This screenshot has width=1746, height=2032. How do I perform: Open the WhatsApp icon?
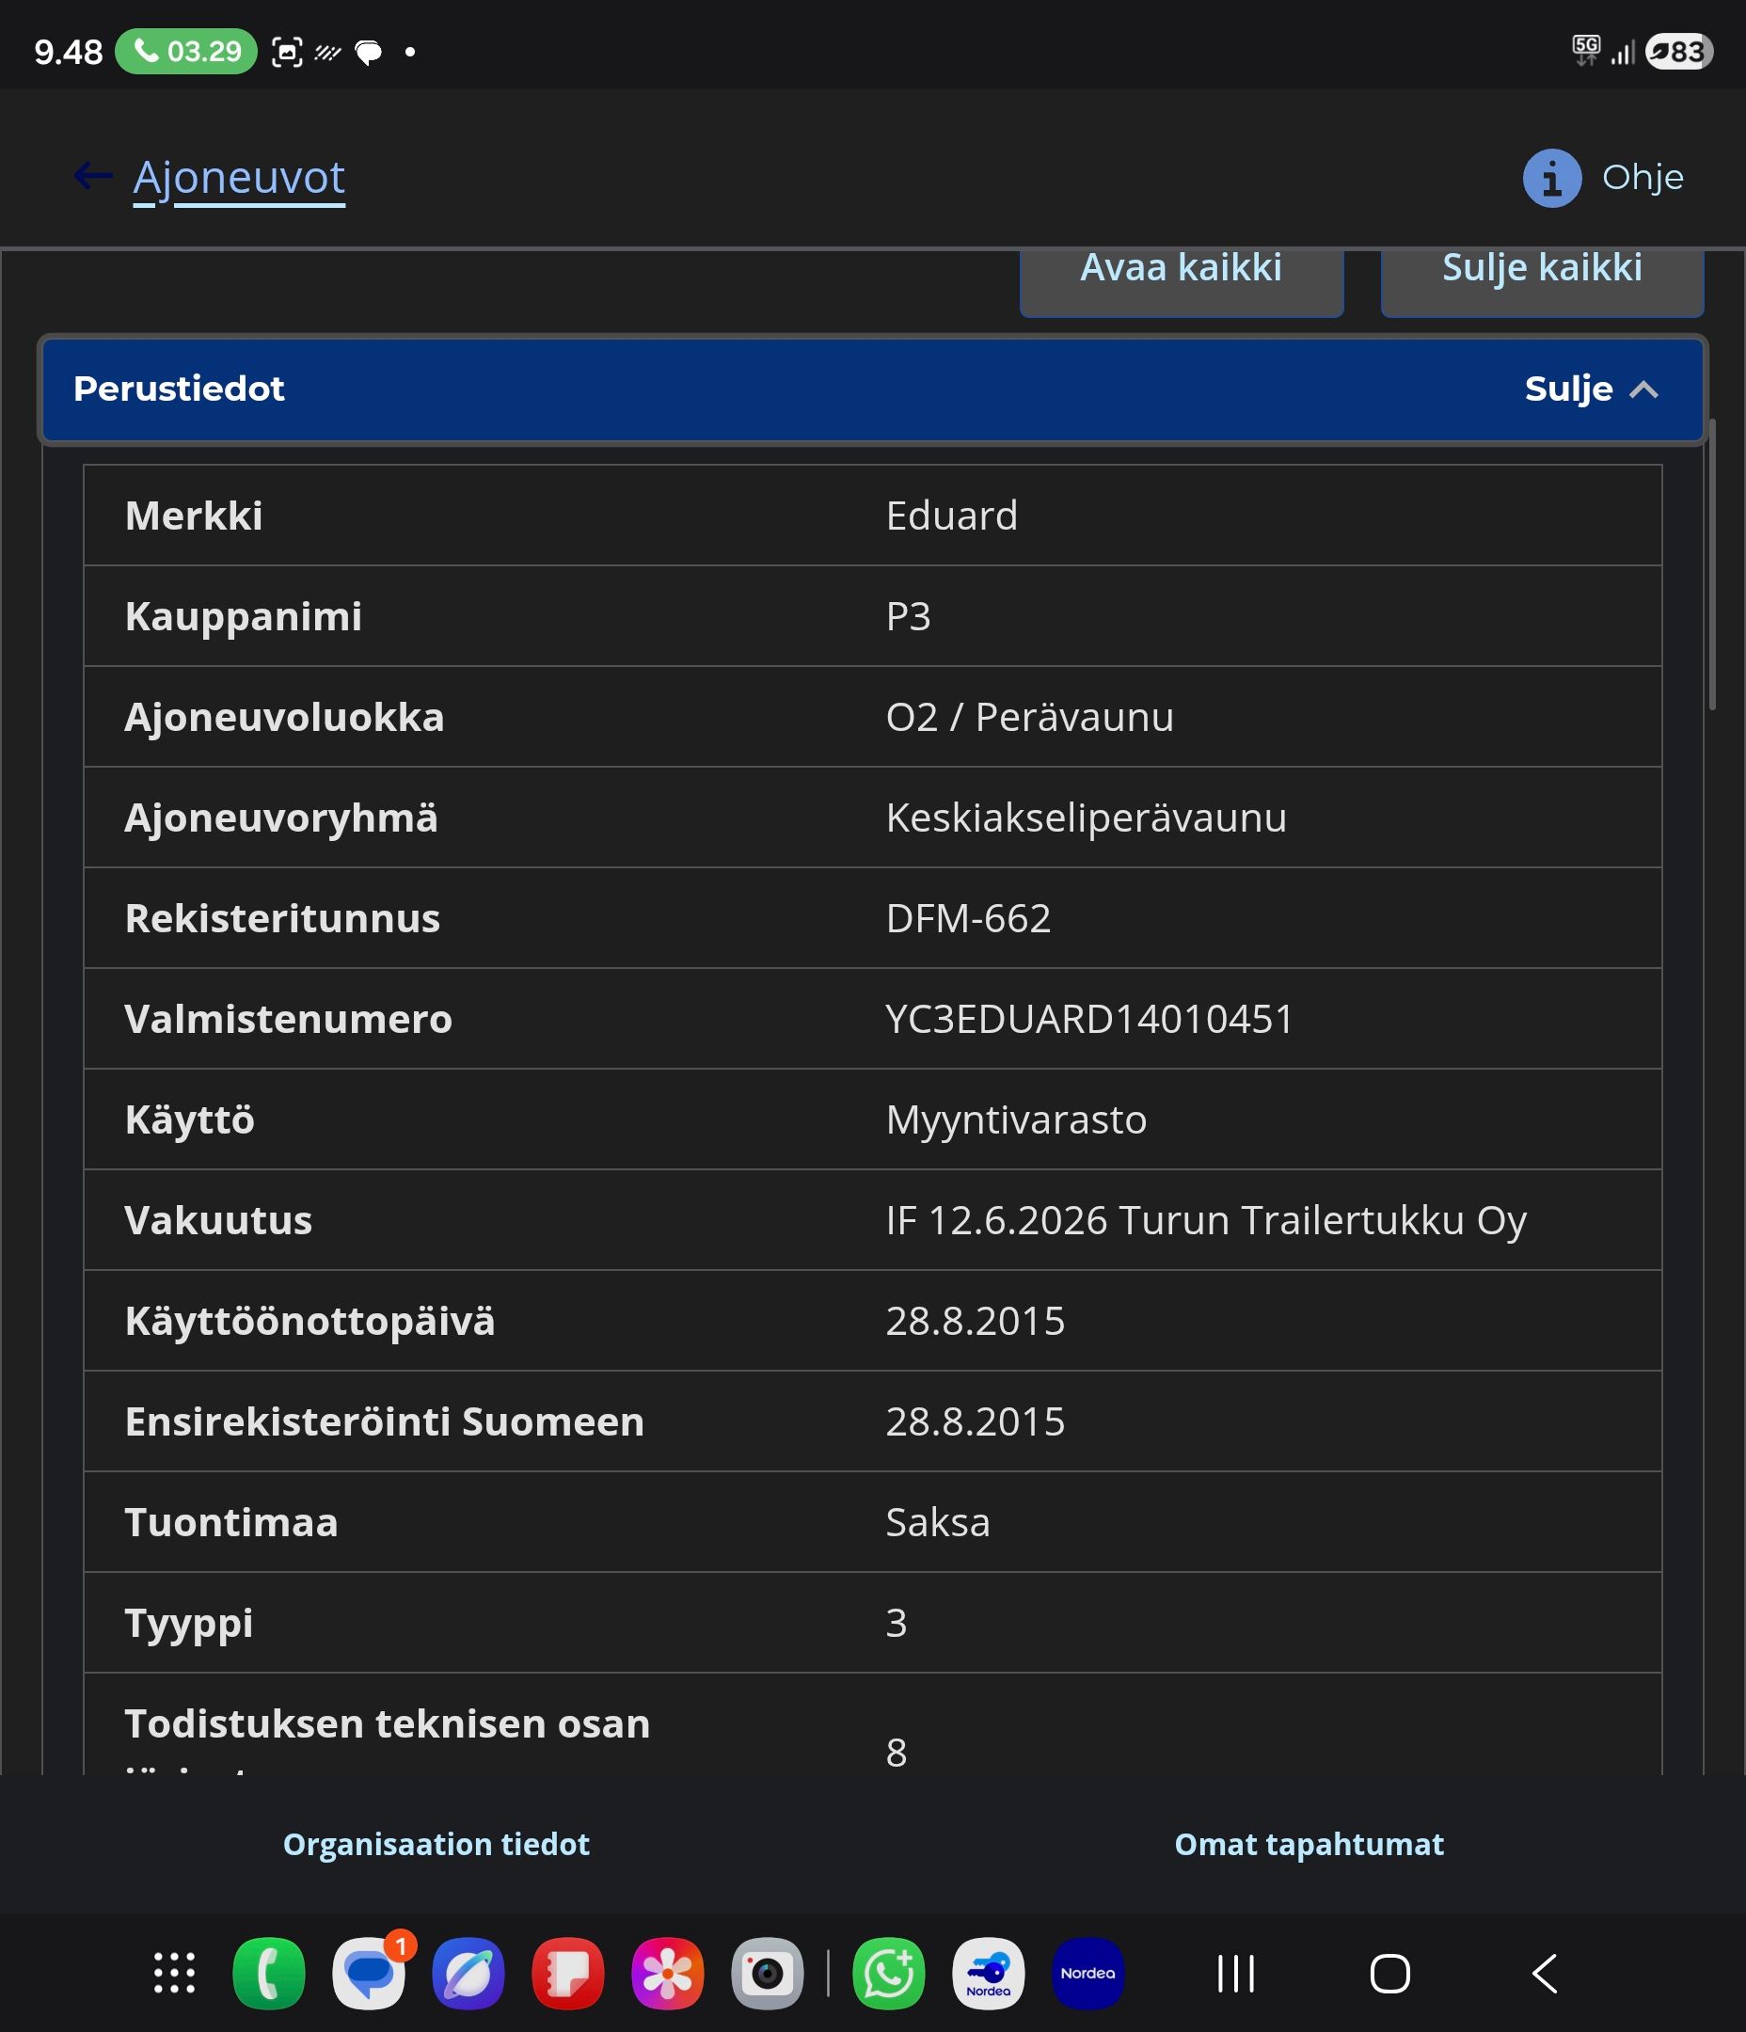(x=889, y=1973)
